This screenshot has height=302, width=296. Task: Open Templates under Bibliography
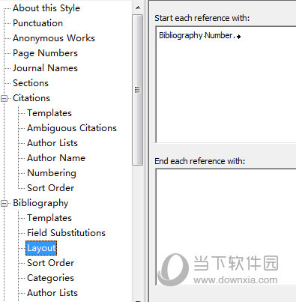click(x=49, y=218)
